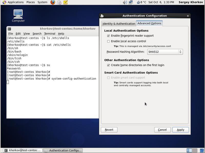Launch Firefox from the top panel
205x153 pixels.
pyautogui.click(x=53, y=2)
